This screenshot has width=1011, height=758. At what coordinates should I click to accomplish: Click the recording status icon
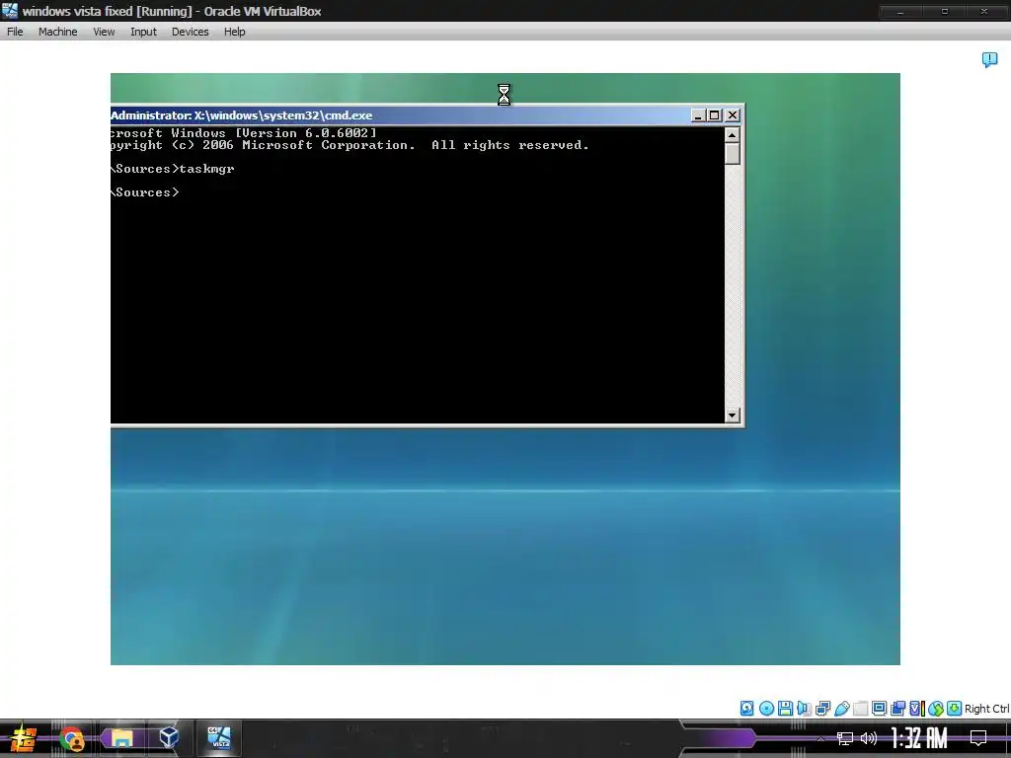pos(897,709)
